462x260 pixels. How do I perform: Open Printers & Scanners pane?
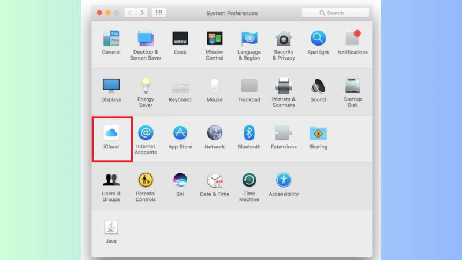[x=284, y=86]
